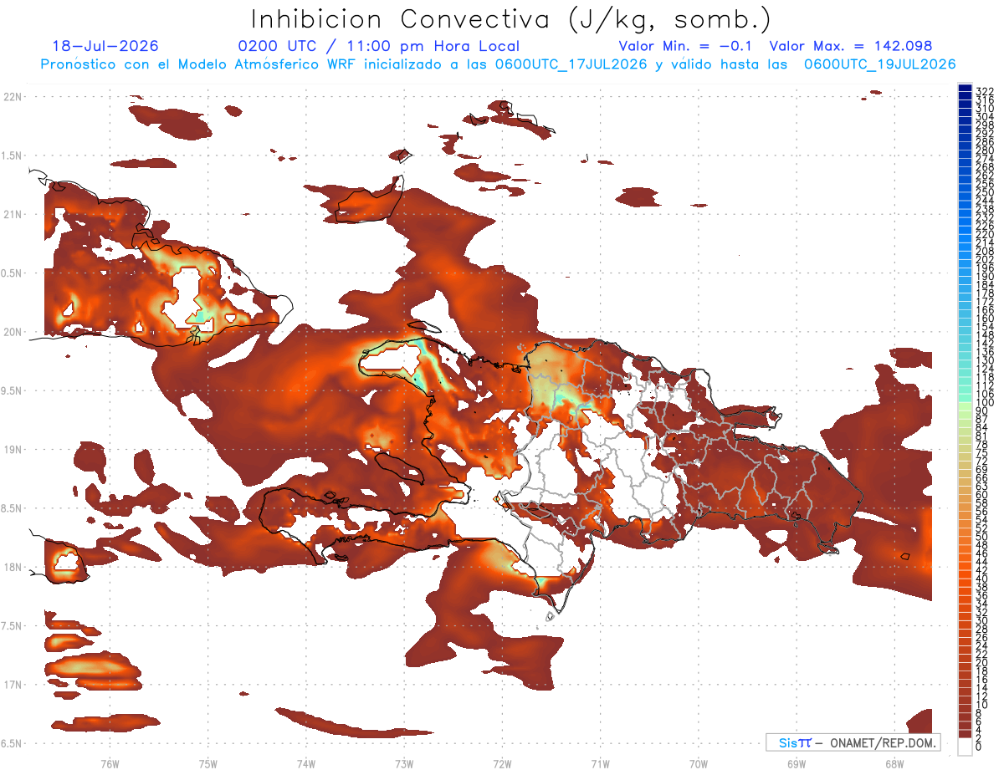
Task: Select the '50' label on the color scale
Action: (982, 538)
